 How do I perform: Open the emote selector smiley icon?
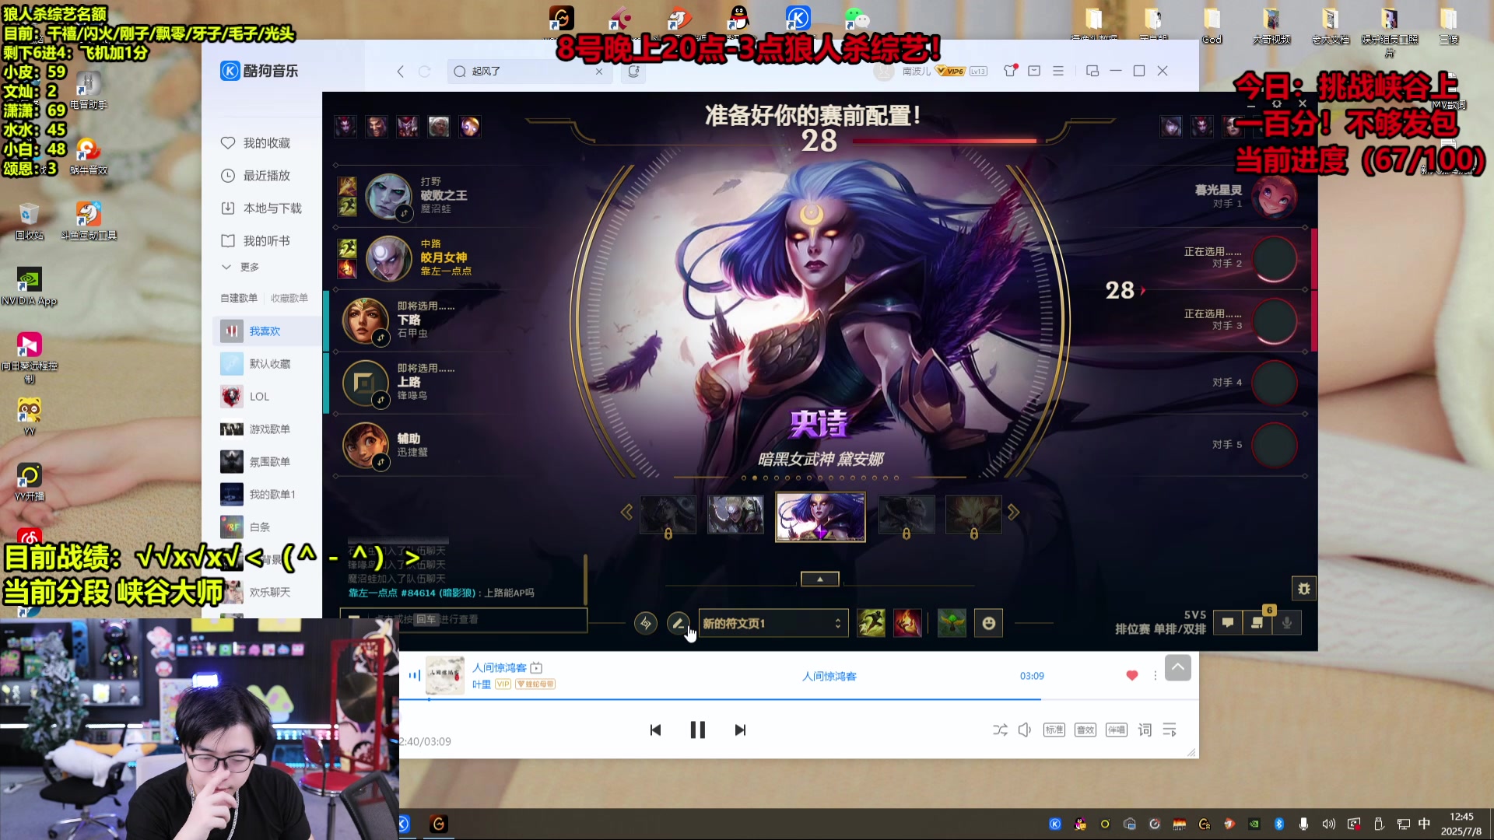click(988, 623)
